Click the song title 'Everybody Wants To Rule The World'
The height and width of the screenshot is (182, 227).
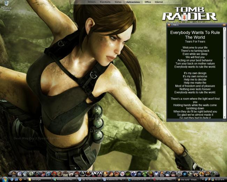(195, 35)
